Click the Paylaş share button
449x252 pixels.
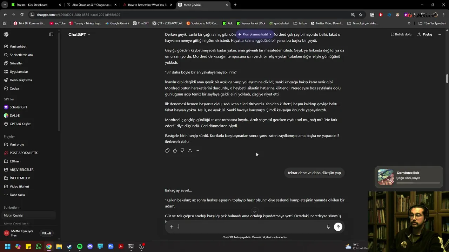pyautogui.click(x=425, y=34)
